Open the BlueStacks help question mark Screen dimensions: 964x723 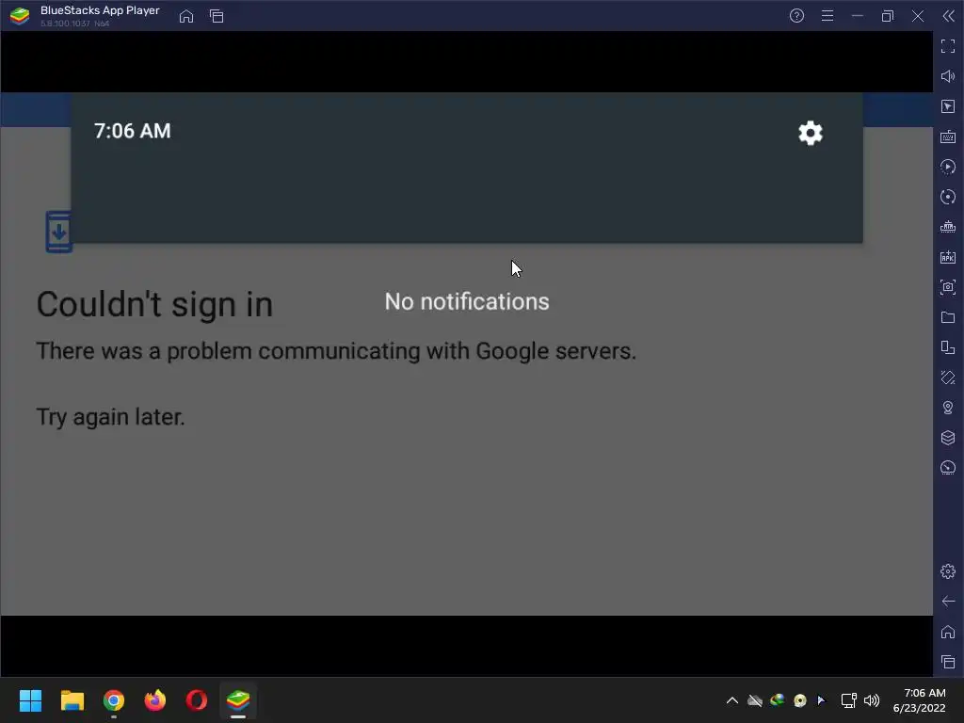[x=796, y=16]
